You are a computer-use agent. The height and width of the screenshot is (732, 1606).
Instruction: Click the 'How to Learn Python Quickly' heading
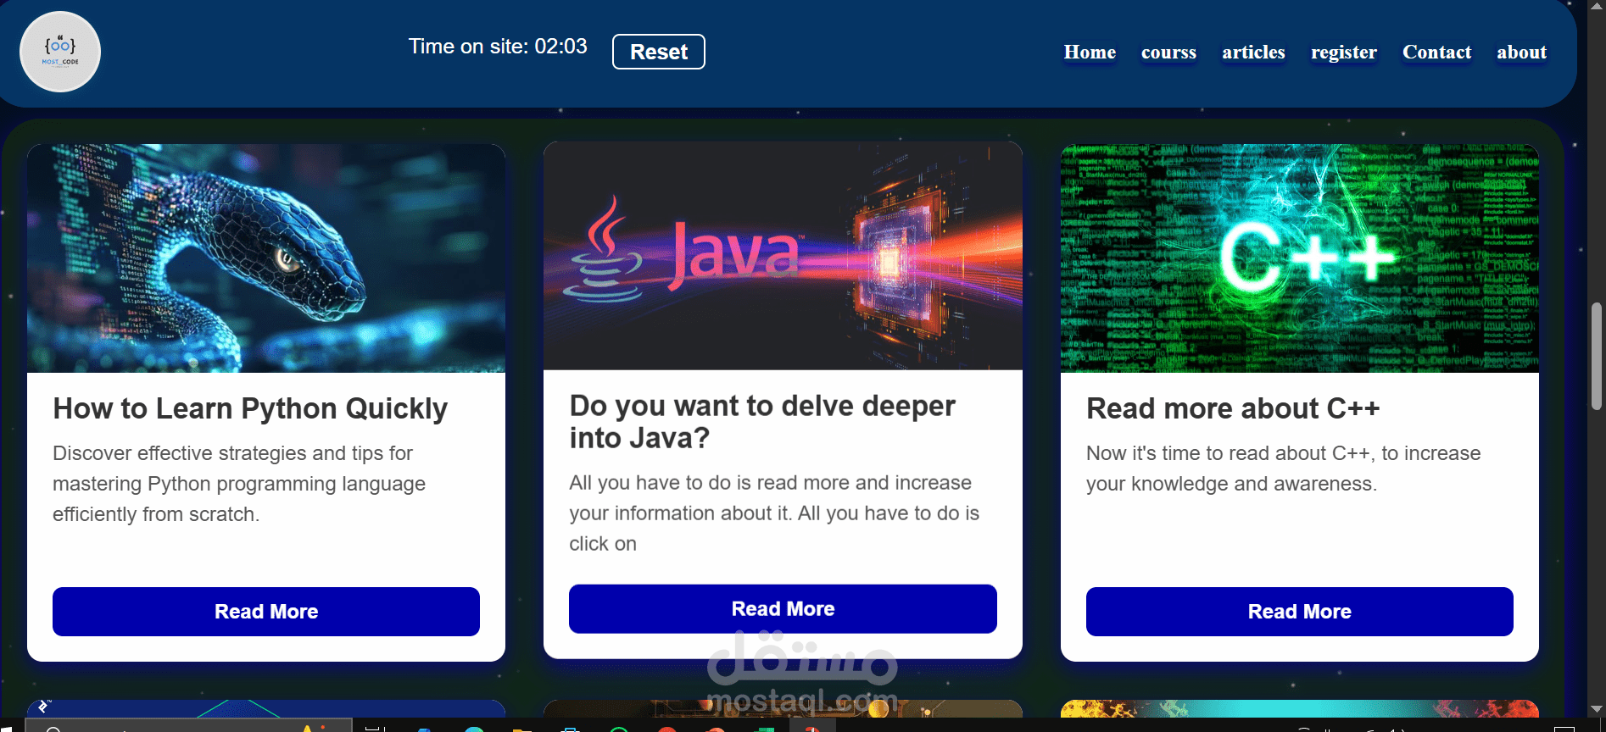click(x=250, y=408)
